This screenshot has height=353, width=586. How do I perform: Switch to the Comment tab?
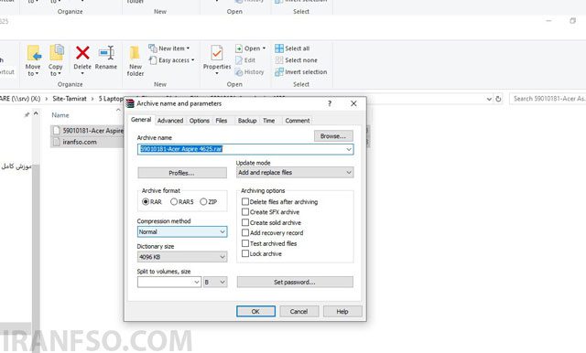click(298, 121)
